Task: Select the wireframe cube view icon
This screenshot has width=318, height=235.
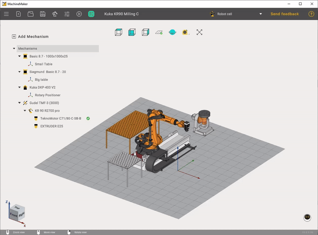Action: point(118,32)
